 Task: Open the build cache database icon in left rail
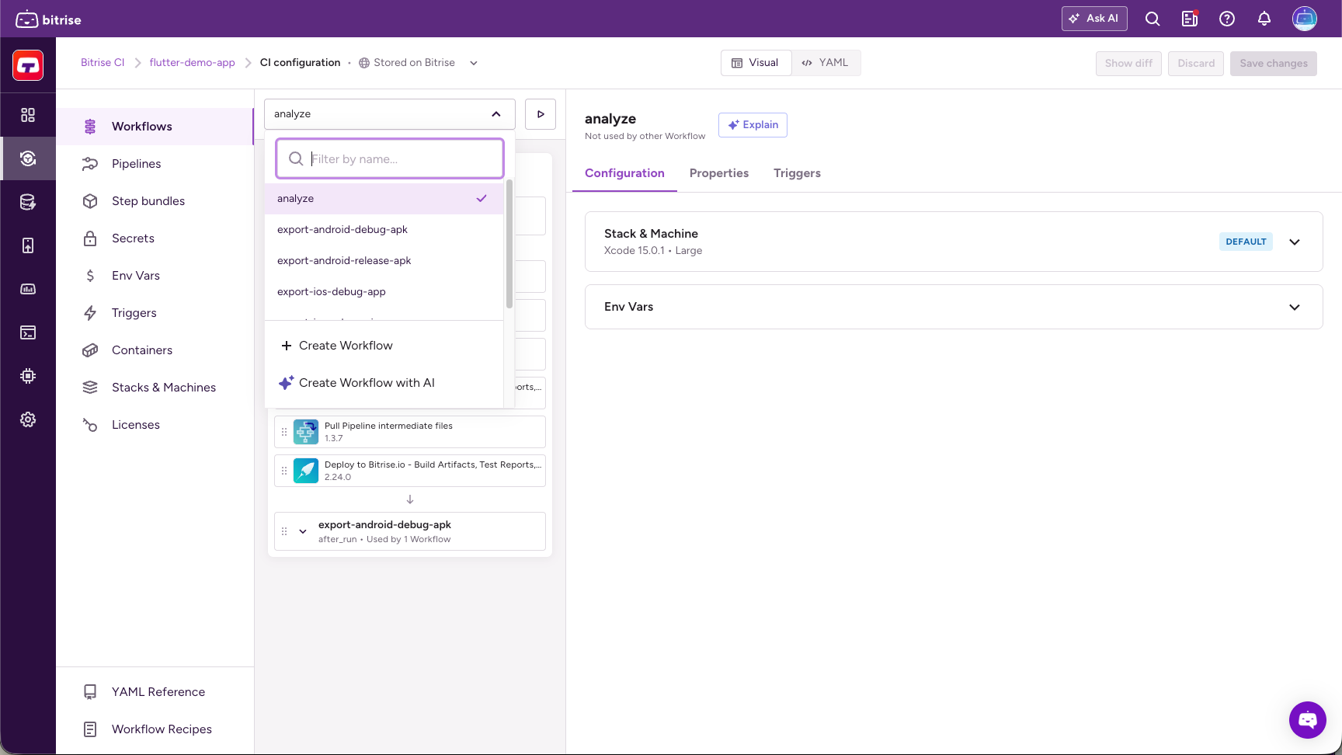click(x=28, y=202)
